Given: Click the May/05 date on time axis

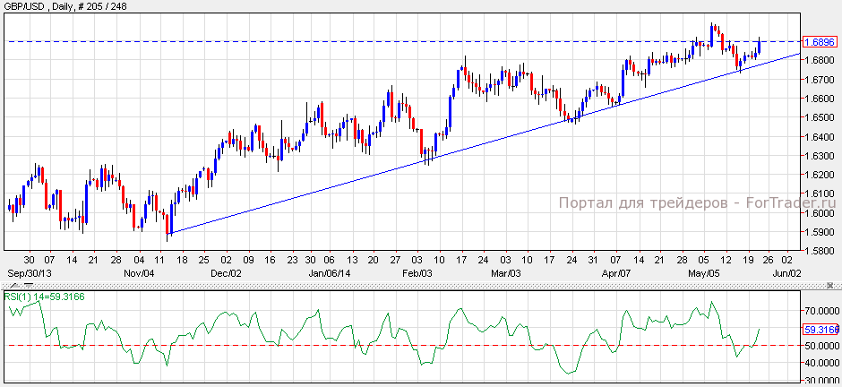Looking at the screenshot, I should pyautogui.click(x=704, y=272).
